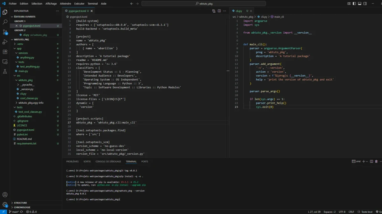Toggle the bottom panel visibility
This screenshot has width=382, height=214.
pyautogui.click(x=360, y=3)
